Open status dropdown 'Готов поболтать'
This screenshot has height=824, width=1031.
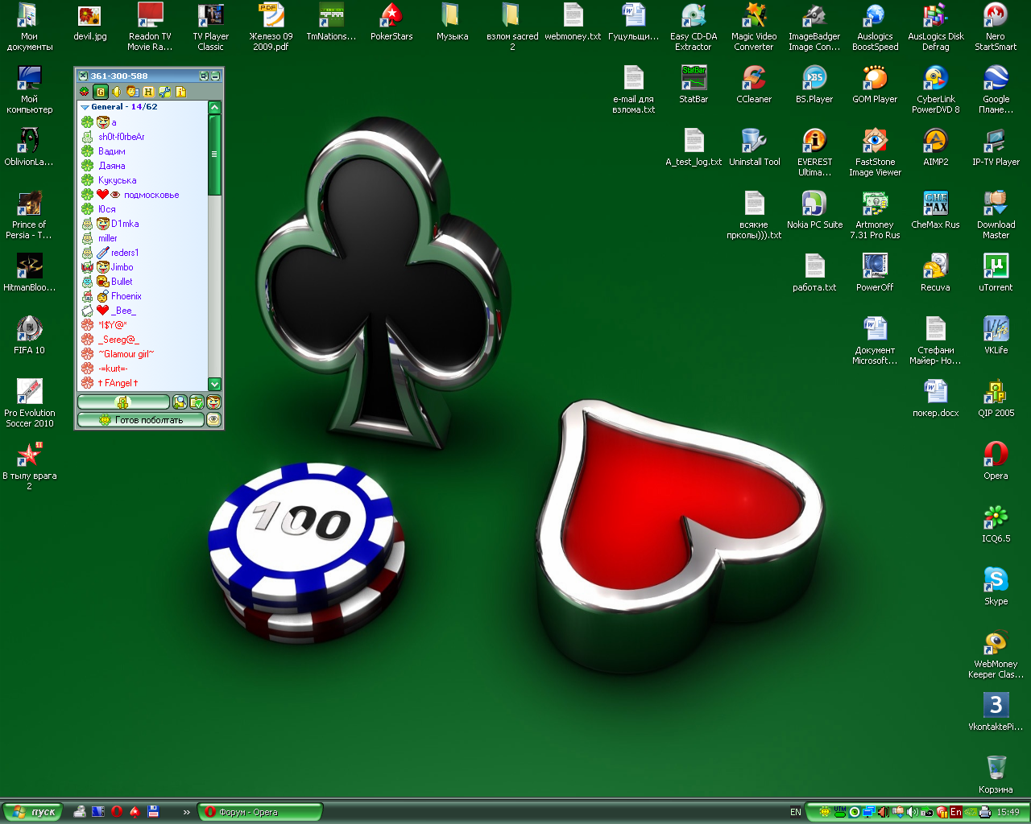tap(141, 420)
